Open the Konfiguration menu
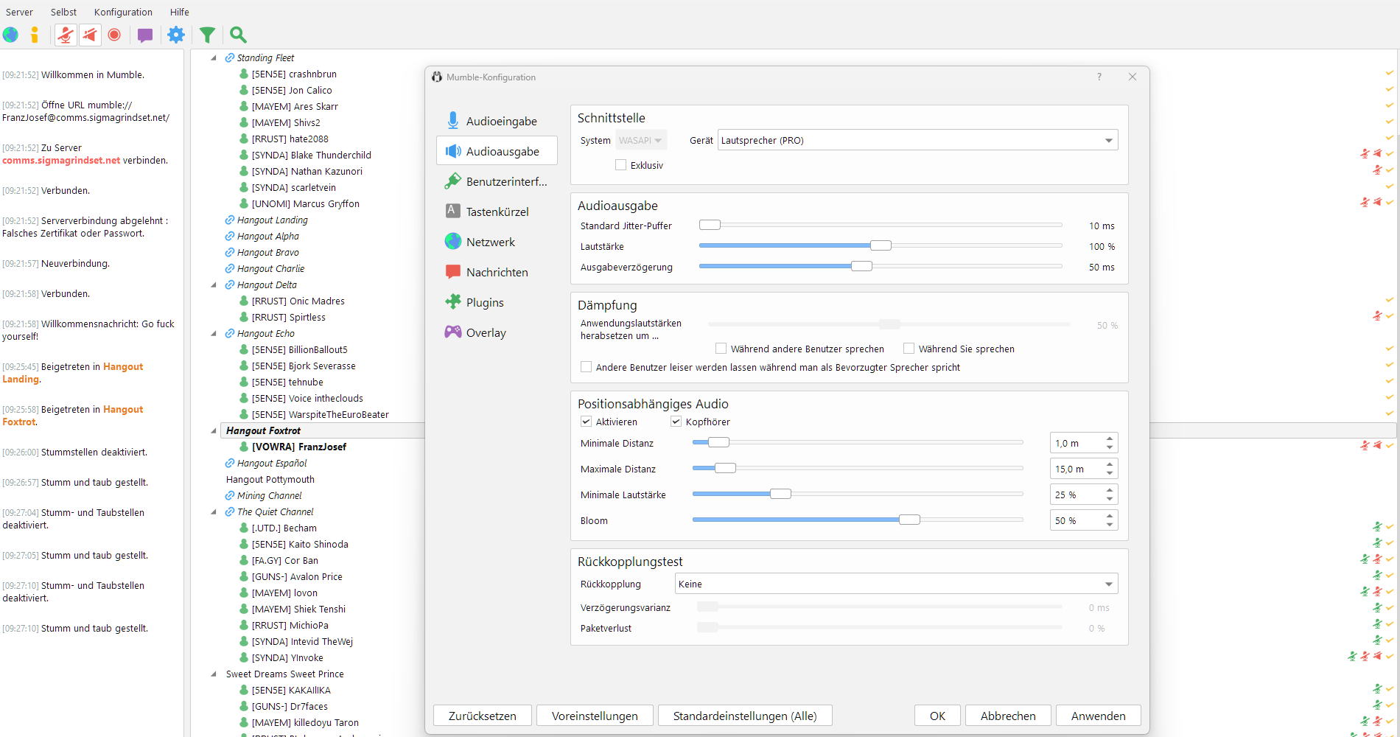The image size is (1400, 737). (x=123, y=12)
